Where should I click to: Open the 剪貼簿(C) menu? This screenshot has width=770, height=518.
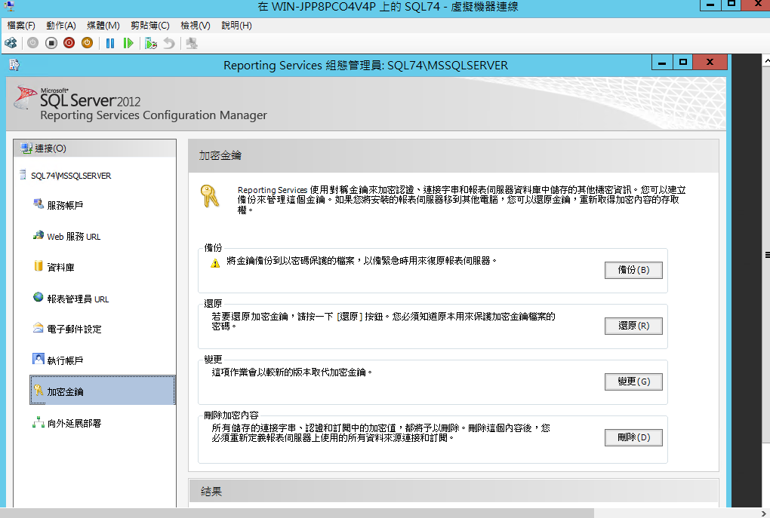(x=149, y=25)
